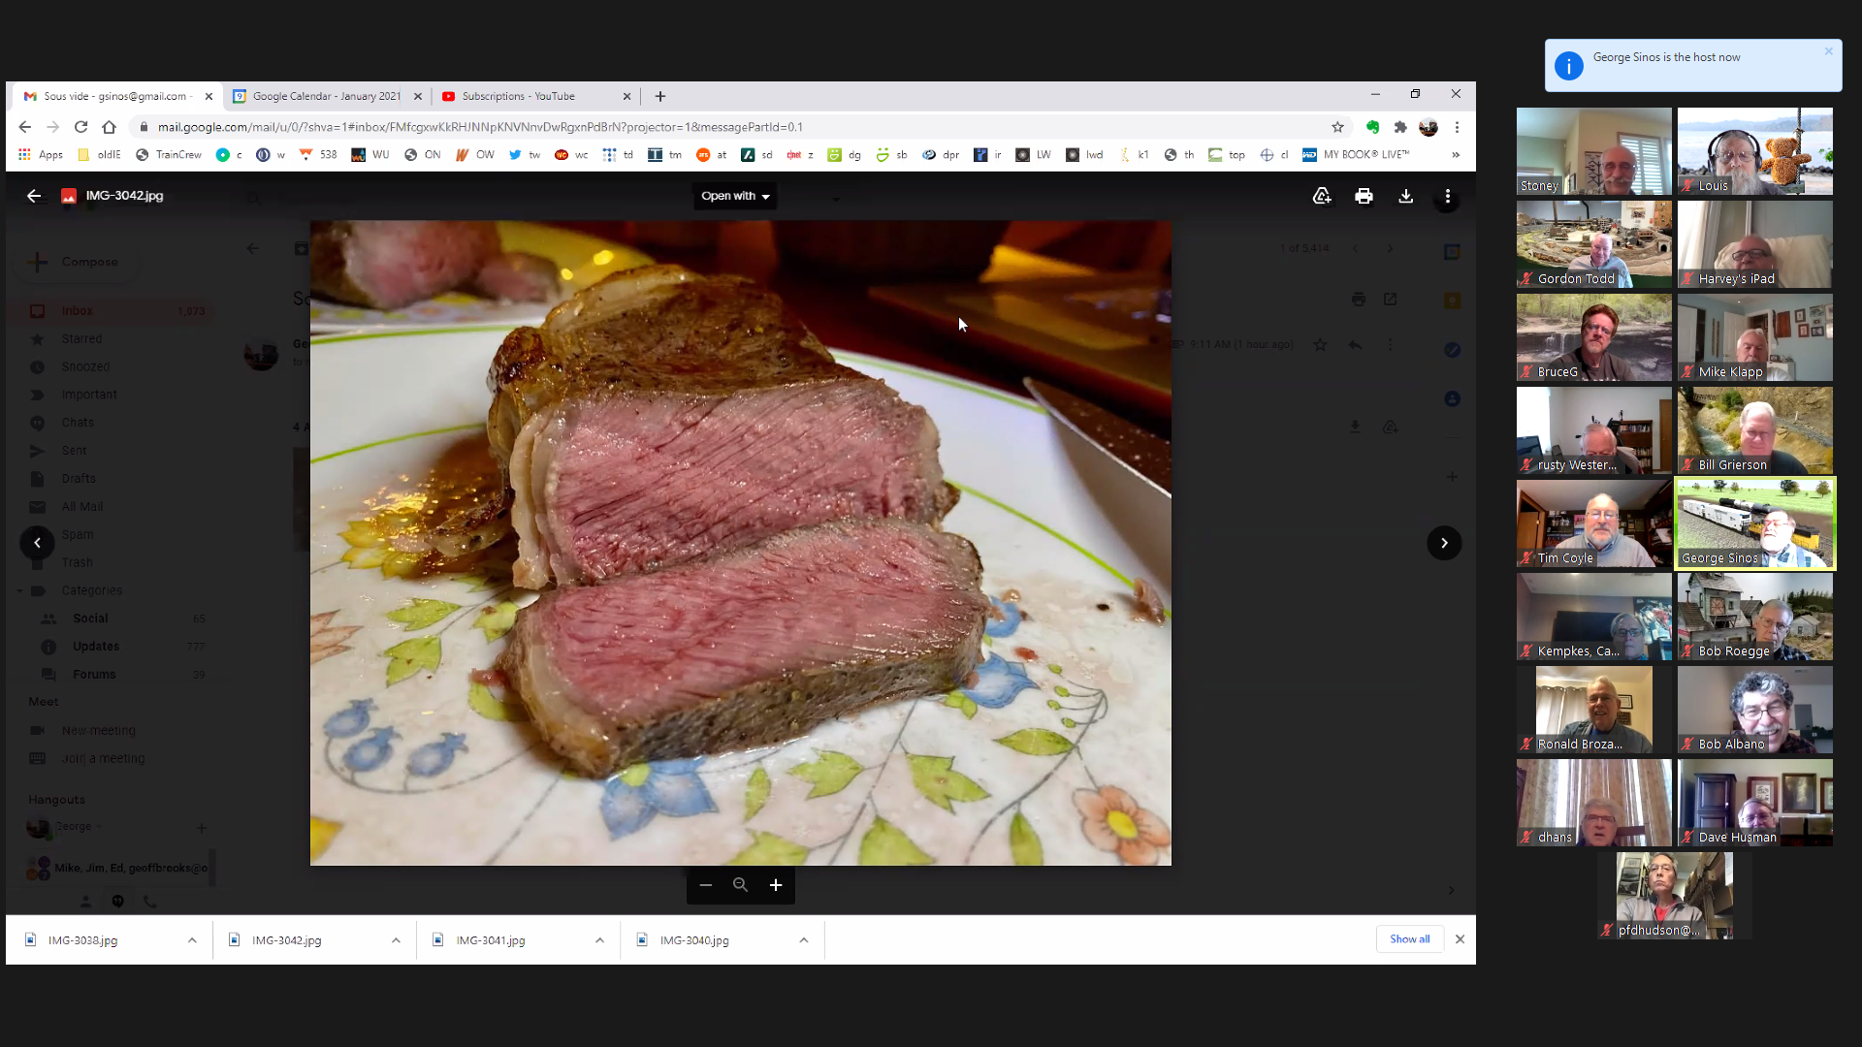Viewport: 1862px width, 1047px height.
Task: Expand the IMG-3038.jpg download options chevron
Action: click(192, 940)
